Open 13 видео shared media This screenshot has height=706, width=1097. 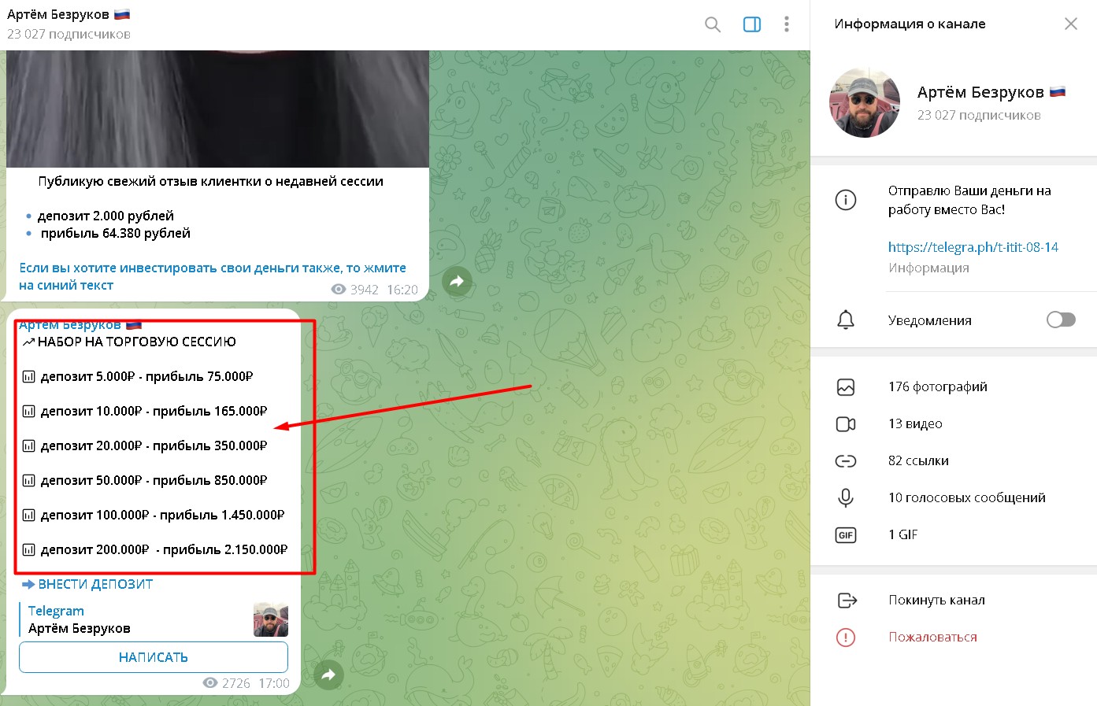[x=915, y=423]
